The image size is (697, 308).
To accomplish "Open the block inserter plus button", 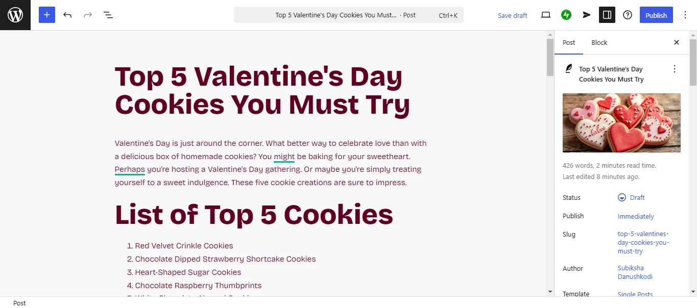I will [x=46, y=15].
